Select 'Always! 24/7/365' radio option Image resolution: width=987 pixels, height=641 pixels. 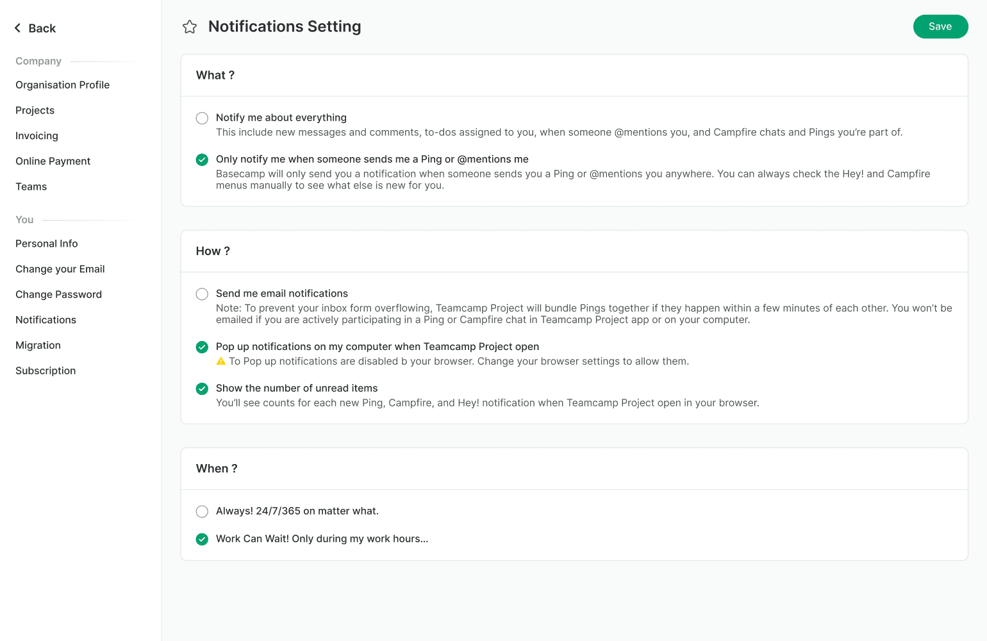(202, 512)
